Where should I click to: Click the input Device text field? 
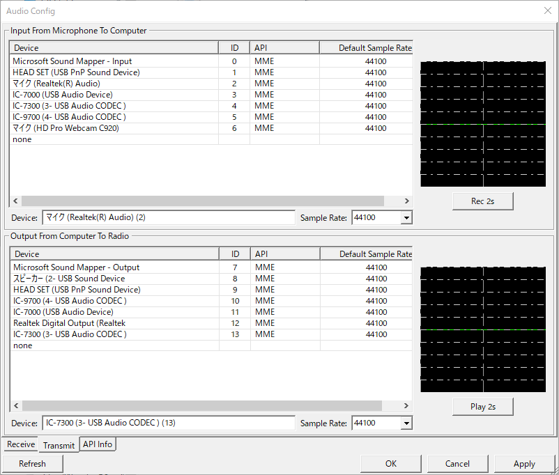(169, 217)
